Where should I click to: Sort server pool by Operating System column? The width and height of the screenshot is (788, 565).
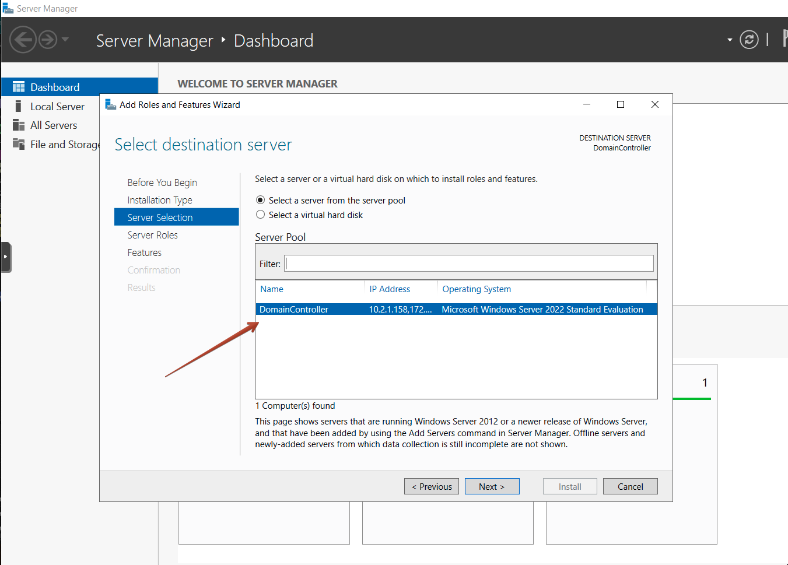pos(477,289)
